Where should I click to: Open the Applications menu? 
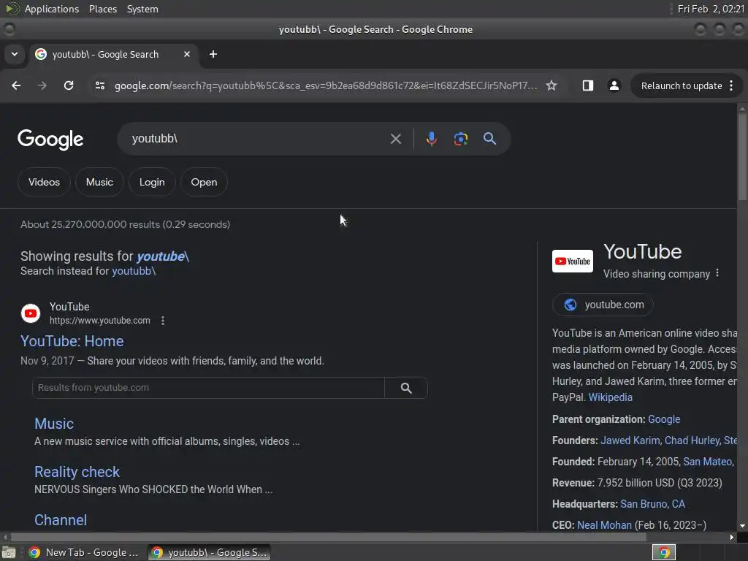click(x=52, y=9)
